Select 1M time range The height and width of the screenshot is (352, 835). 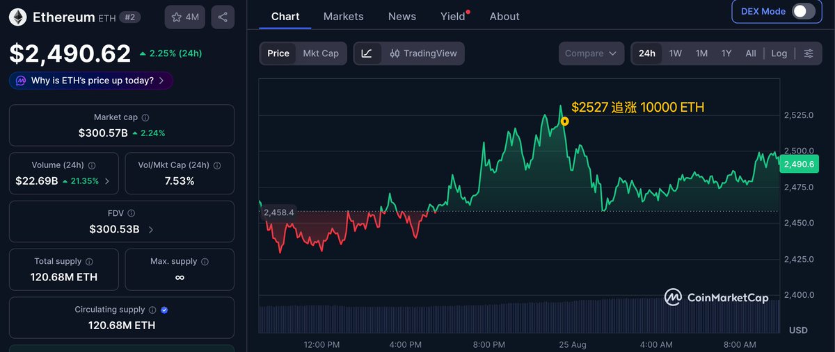click(x=701, y=53)
